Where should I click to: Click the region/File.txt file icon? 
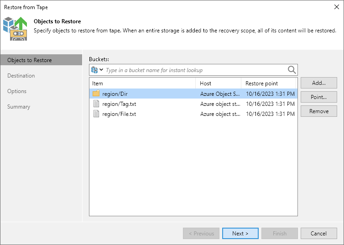point(96,114)
